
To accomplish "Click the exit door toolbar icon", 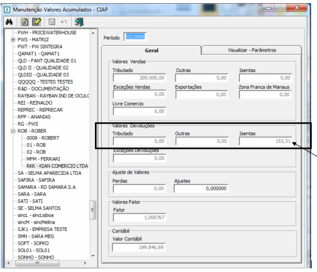I will (79, 22).
